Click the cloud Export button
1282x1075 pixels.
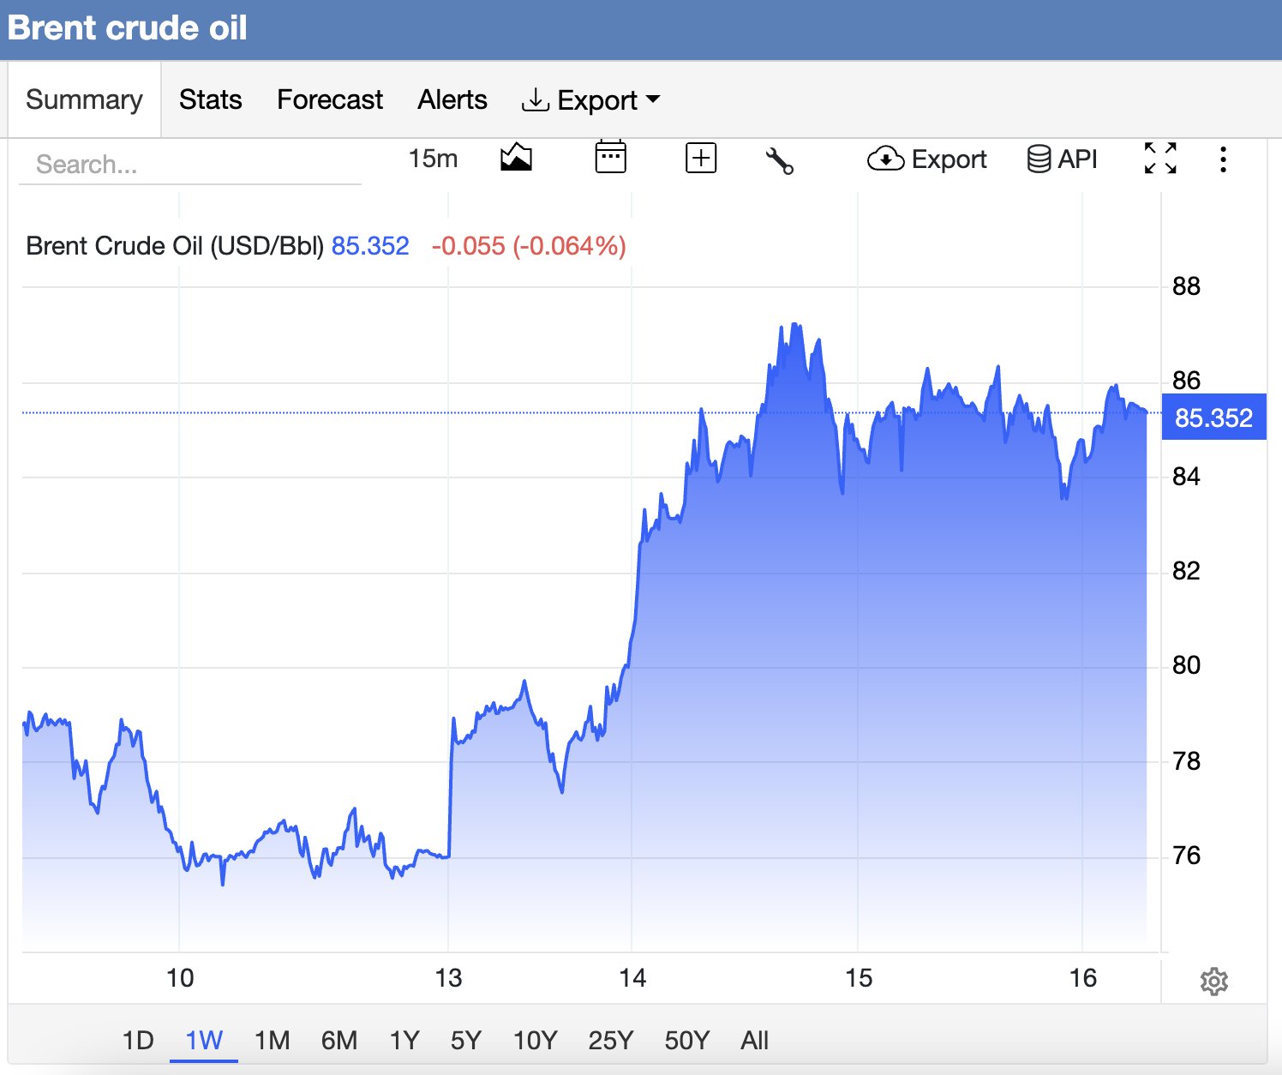tap(927, 159)
